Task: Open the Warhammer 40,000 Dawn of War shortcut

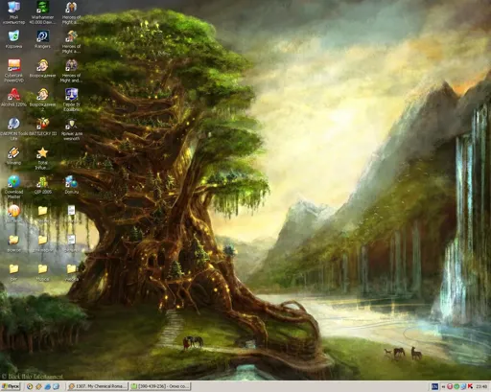Action: pyautogui.click(x=42, y=12)
